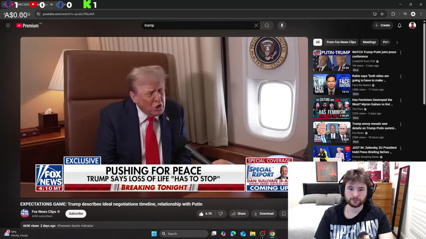Image resolution: width=426 pixels, height=239 pixels.
Task: Like the video with thumbs up
Action: click(206, 213)
